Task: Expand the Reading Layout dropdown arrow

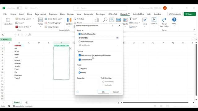Action: (33, 19)
